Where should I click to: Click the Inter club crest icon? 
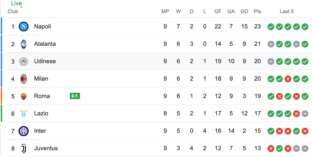(x=24, y=131)
